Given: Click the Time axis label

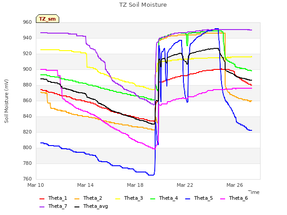Looking at the screenshot, I should tap(254, 192).
